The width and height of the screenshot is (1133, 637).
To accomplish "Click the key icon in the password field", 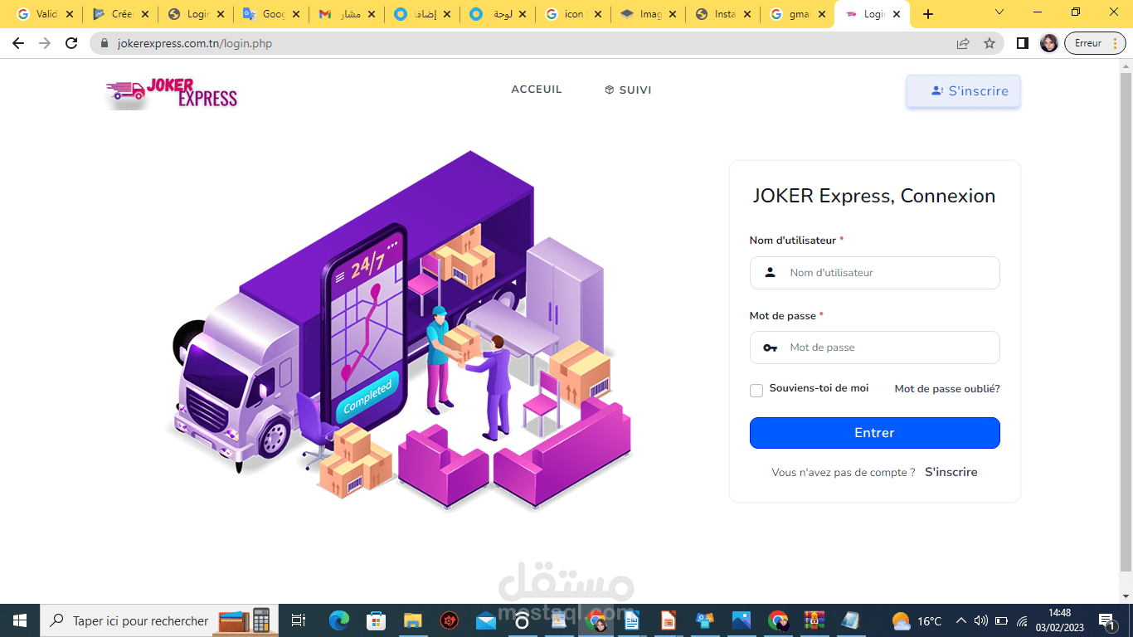I will point(770,348).
